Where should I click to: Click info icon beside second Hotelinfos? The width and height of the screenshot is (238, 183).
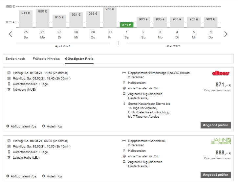[44, 176]
